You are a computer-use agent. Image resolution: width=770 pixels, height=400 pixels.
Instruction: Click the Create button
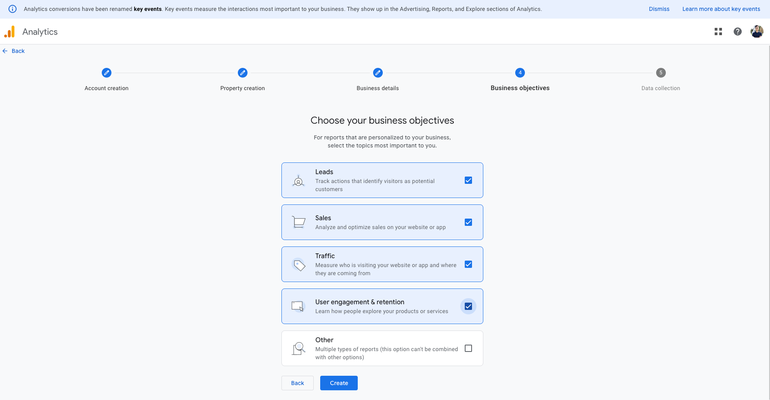(x=339, y=383)
